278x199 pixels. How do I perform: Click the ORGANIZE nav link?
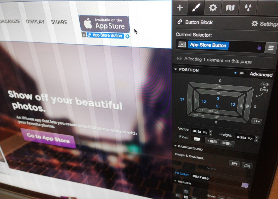click(10, 21)
